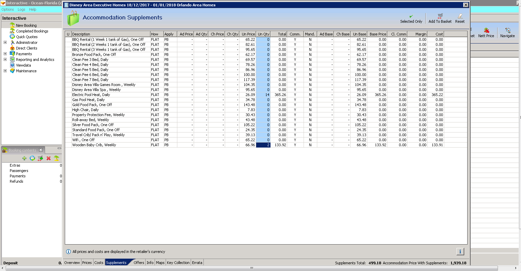Click the cart with green arrow icon

[40, 158]
